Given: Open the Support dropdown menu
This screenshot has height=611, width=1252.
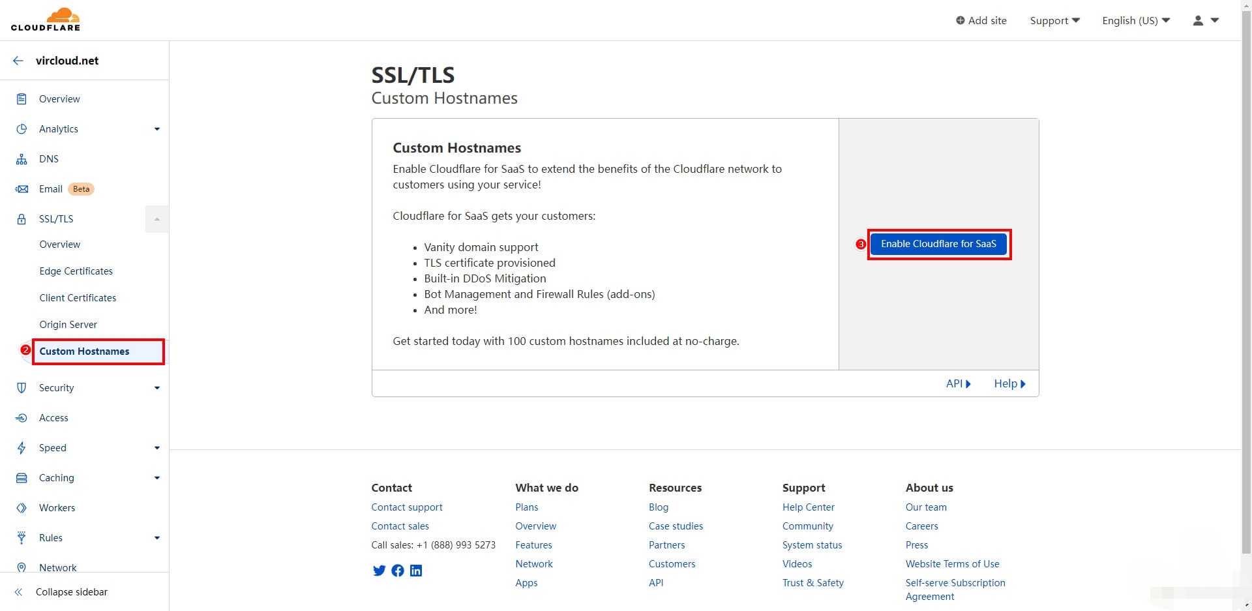Looking at the screenshot, I should tap(1054, 20).
